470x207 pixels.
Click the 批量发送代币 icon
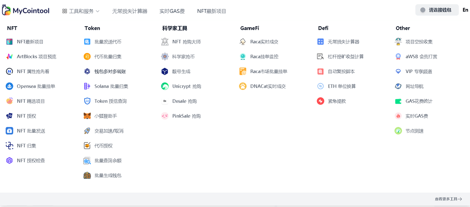(87, 42)
